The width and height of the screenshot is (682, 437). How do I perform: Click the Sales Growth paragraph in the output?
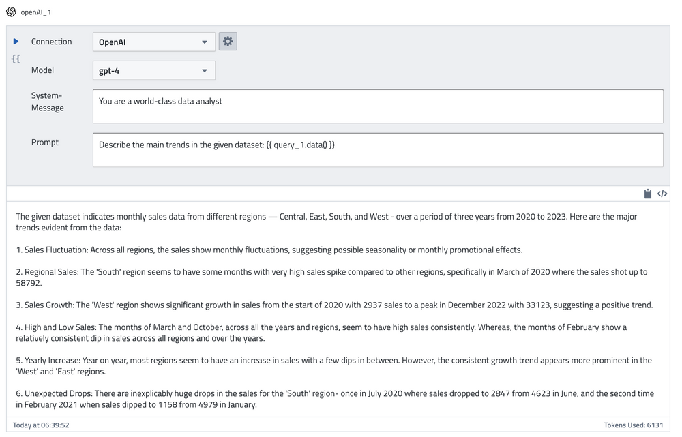(x=334, y=305)
